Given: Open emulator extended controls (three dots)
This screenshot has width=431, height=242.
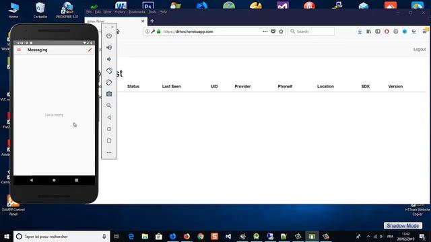Looking at the screenshot, I should click(109, 153).
